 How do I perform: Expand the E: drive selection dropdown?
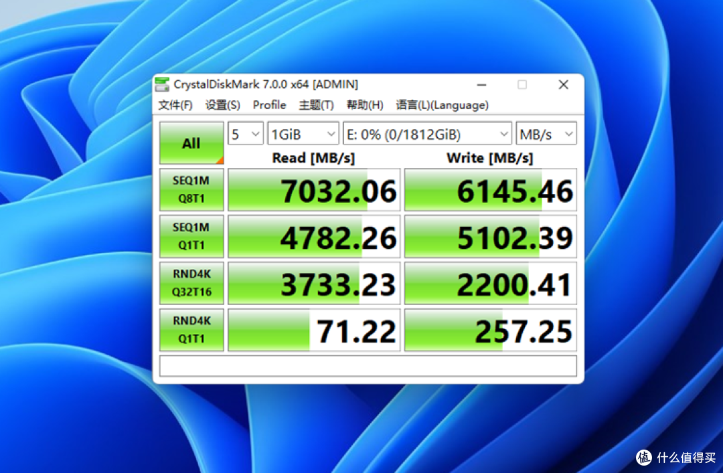tap(427, 134)
